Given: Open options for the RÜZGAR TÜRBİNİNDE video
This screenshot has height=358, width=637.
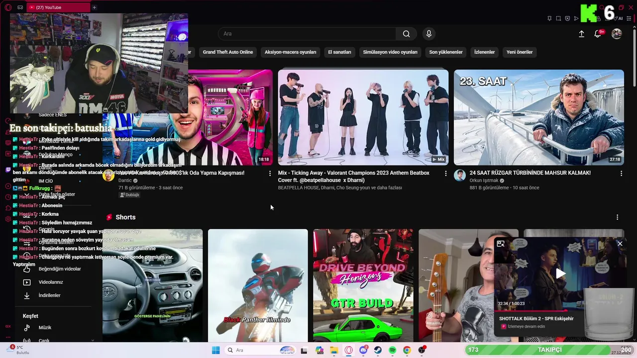Looking at the screenshot, I should [621, 173].
